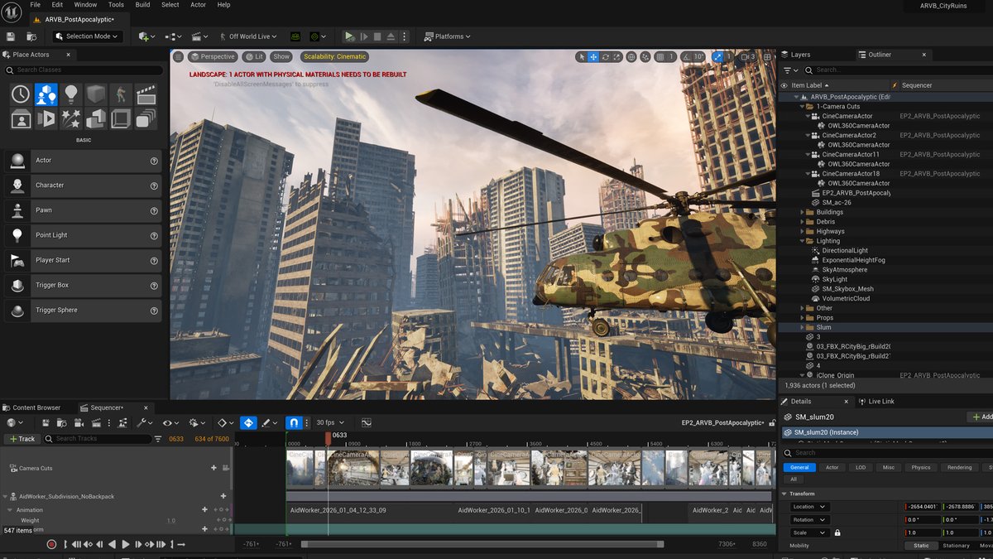The height and width of the screenshot is (559, 993).
Task: Click the surface snapping icon in viewport
Action: pyautogui.click(x=645, y=57)
